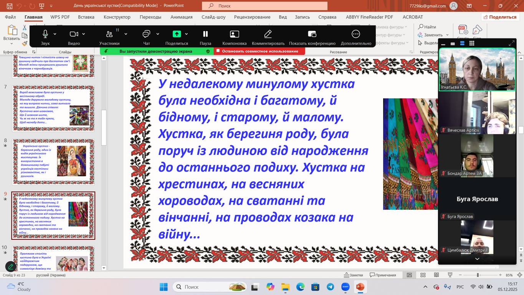Switch to slide sorter view icon
The width and height of the screenshot is (524, 295).
[x=423, y=275]
